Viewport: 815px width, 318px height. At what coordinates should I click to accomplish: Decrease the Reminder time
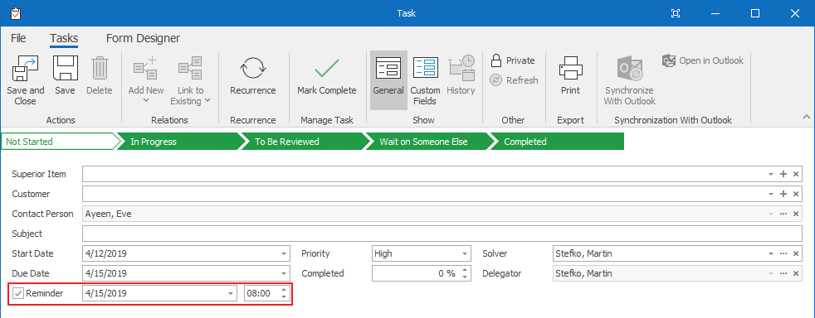(x=283, y=297)
